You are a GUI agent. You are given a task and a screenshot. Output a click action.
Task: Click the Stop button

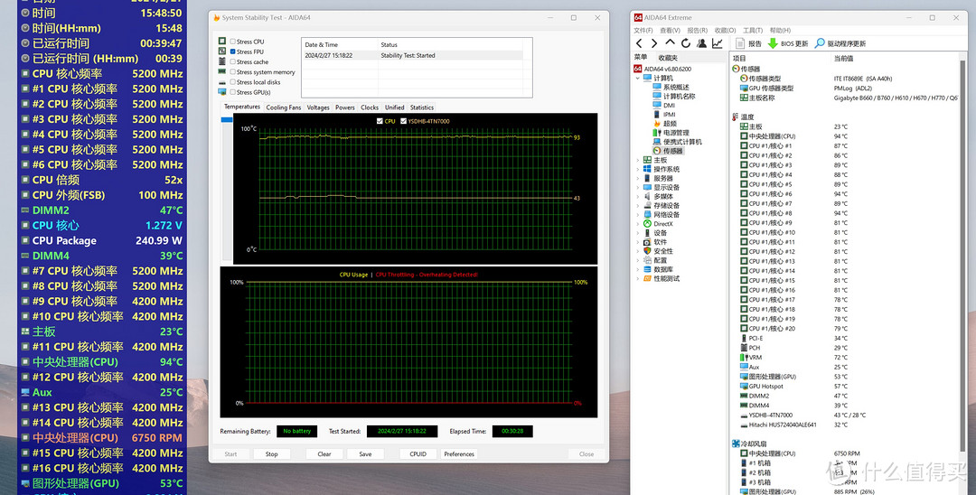[x=271, y=454]
